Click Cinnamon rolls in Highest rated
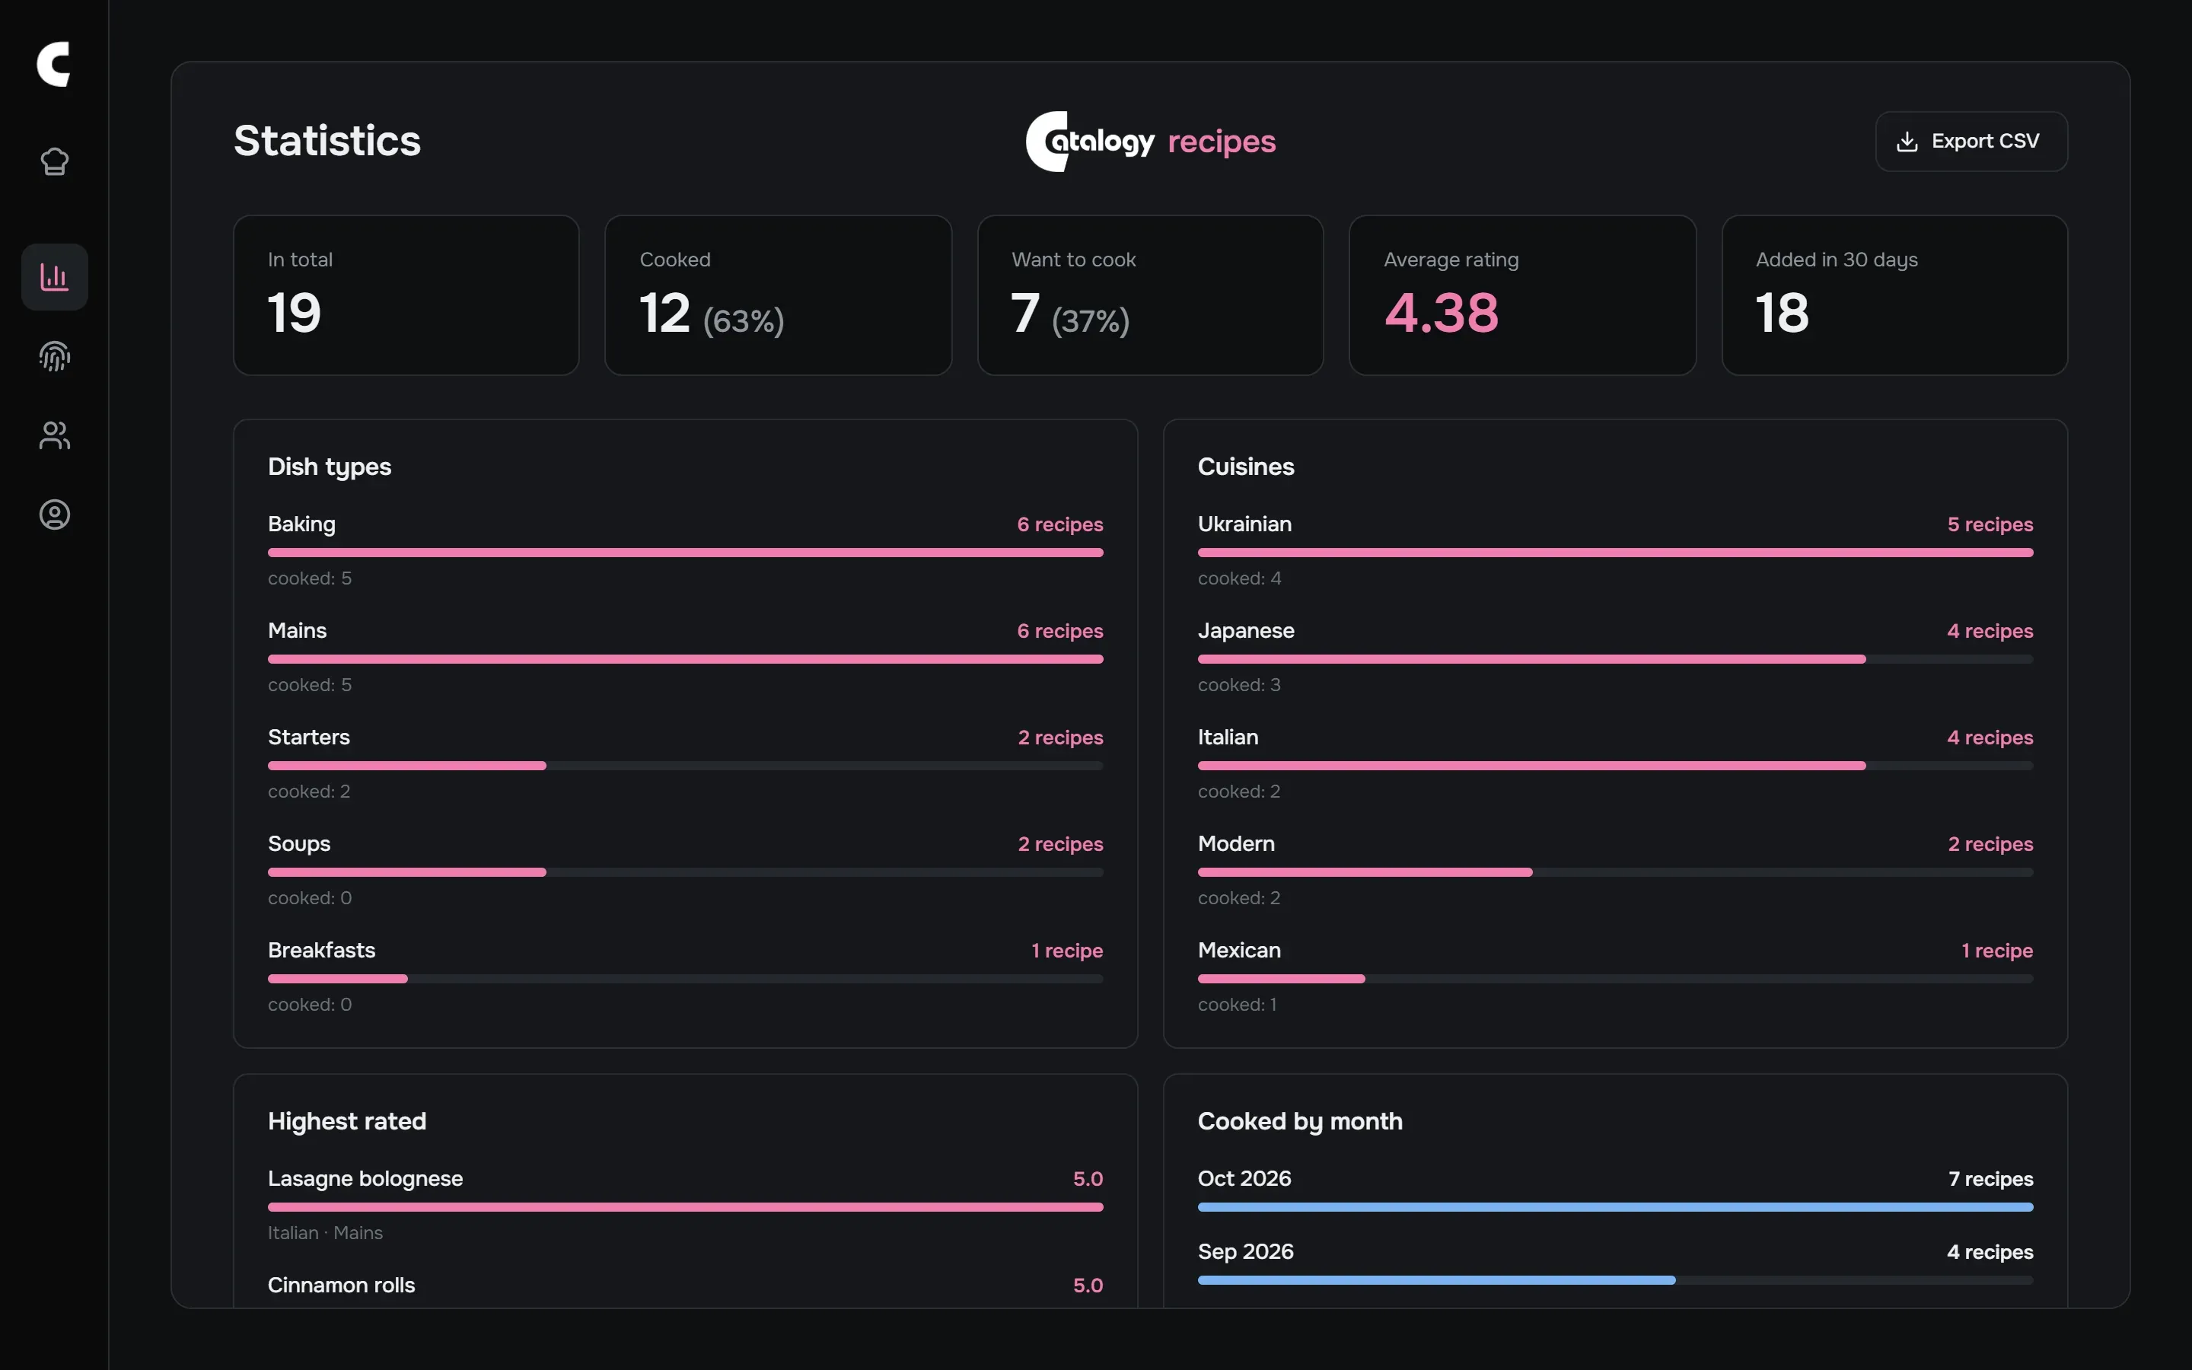 point(342,1286)
